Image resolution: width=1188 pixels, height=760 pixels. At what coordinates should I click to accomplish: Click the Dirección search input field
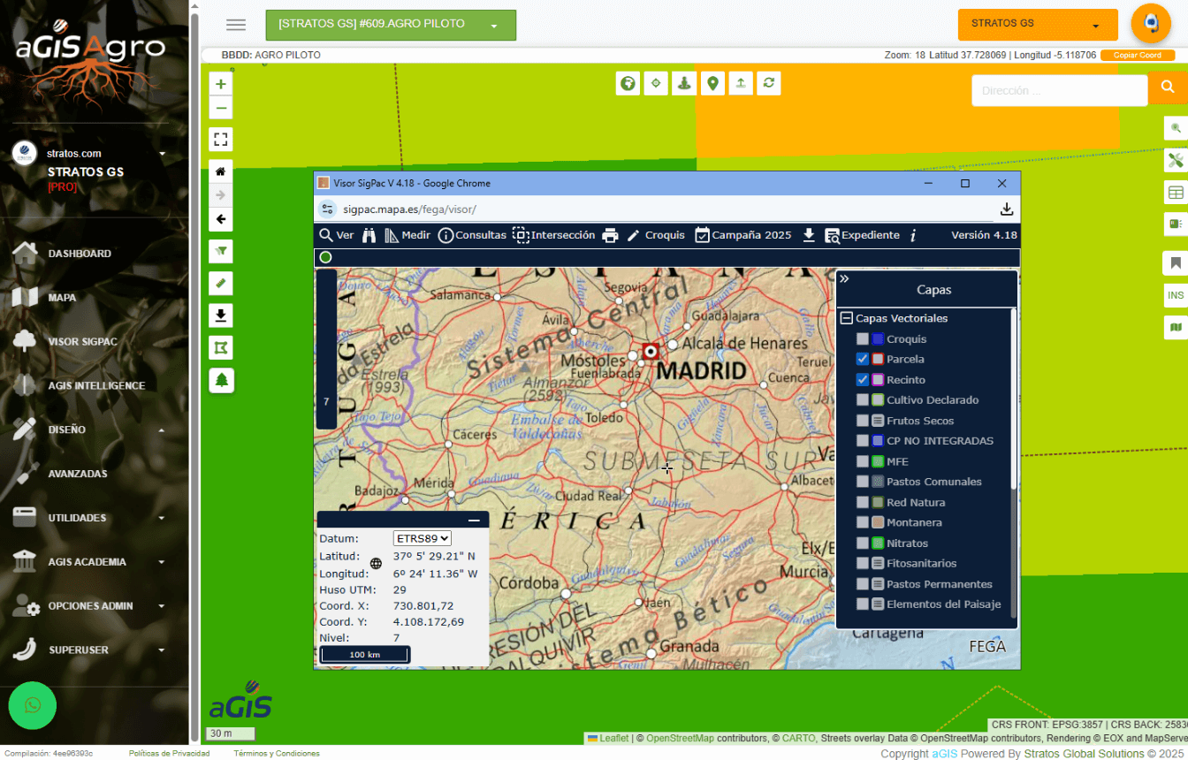pyautogui.click(x=1059, y=90)
